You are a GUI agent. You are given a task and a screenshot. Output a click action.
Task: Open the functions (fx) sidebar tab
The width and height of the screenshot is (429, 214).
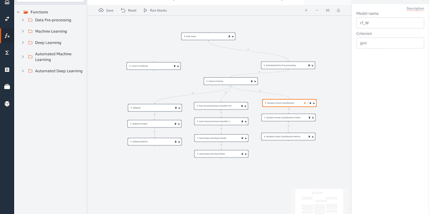click(x=7, y=36)
